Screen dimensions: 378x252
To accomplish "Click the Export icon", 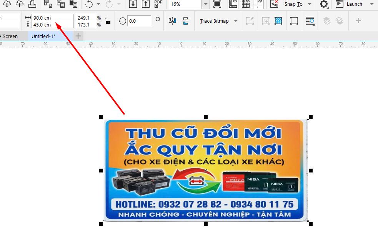I will click(x=145, y=4).
